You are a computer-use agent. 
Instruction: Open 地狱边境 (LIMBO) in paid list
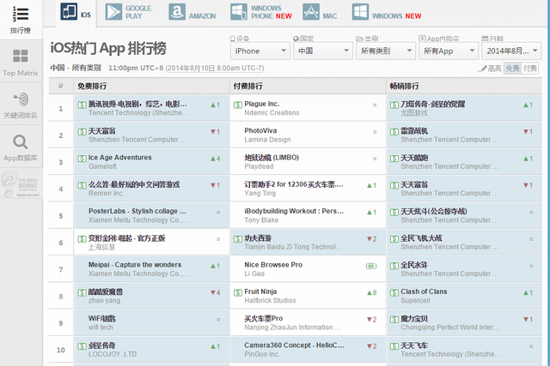click(272, 158)
